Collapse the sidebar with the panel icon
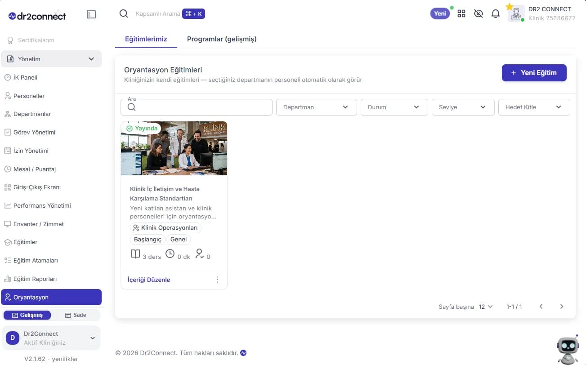The height and width of the screenshot is (365, 586). coord(91,14)
